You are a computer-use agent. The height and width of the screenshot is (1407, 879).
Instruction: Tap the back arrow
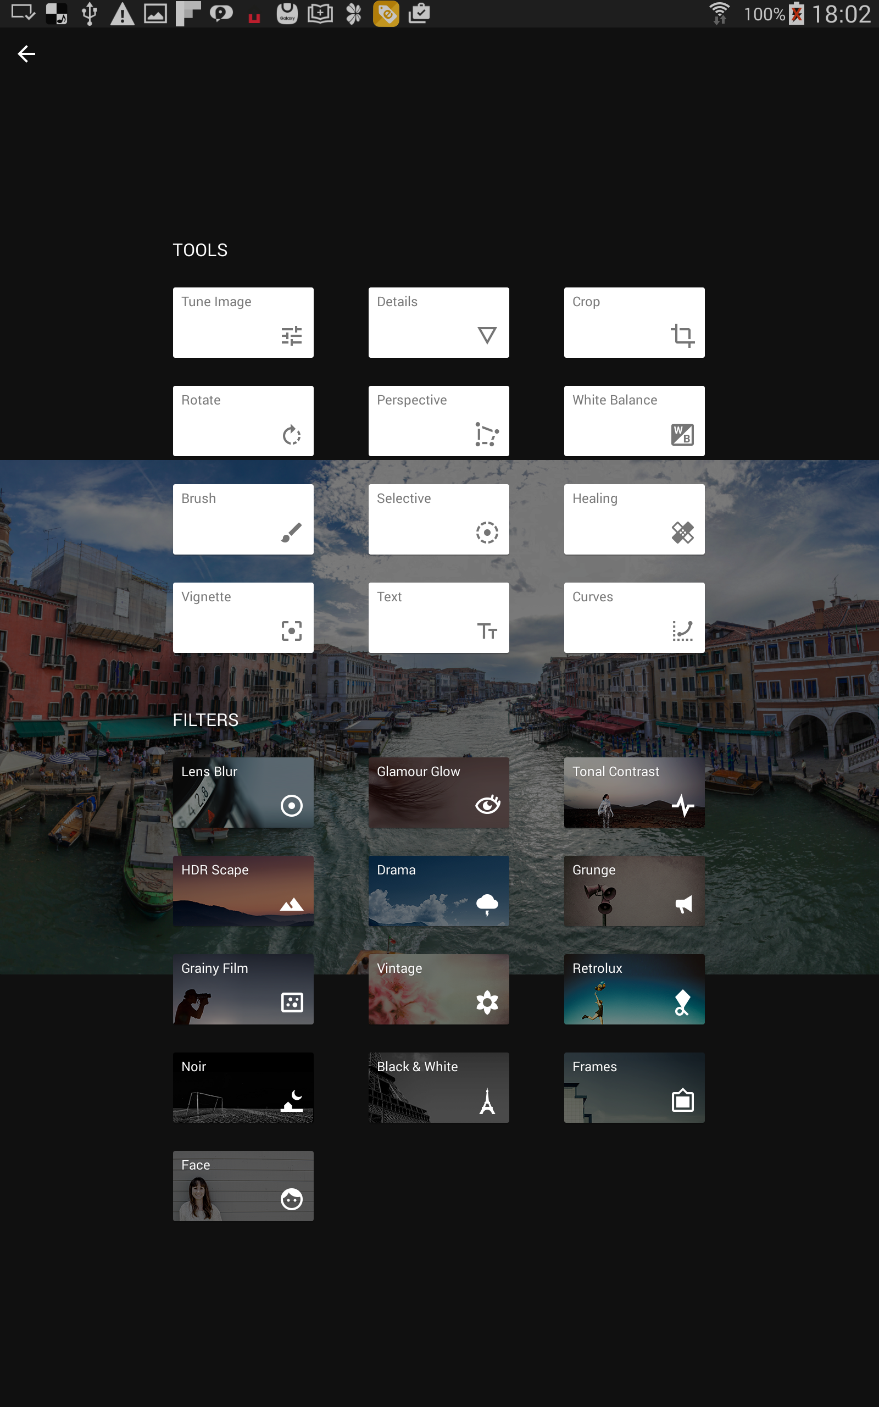click(x=26, y=54)
